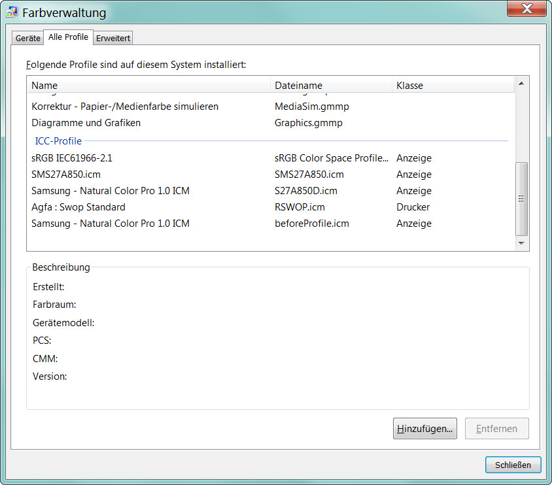This screenshot has height=485, width=552.
Task: Click the ICC-Profile group header
Action: [58, 141]
